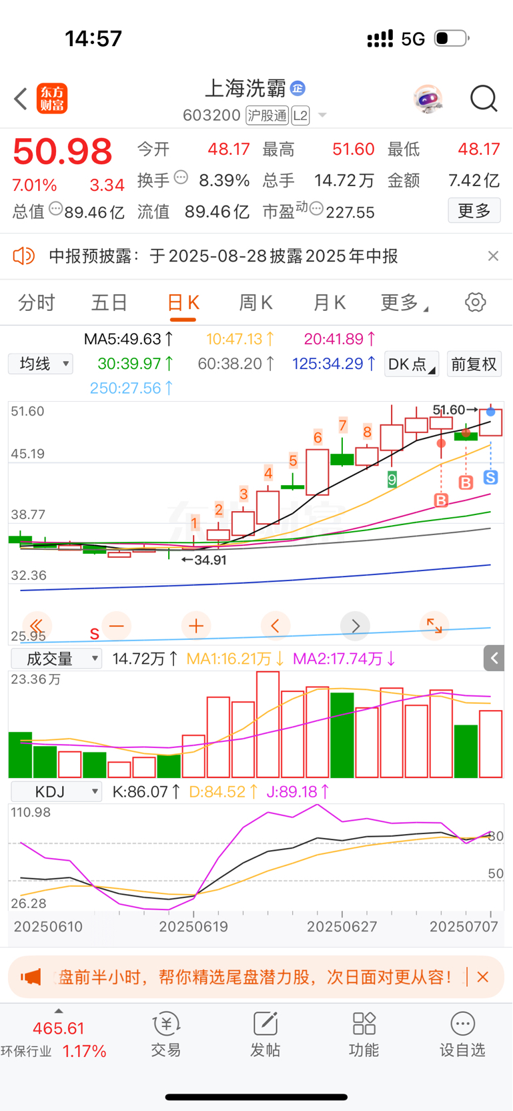
Task: Tap the L2 tag
Action: pos(300,115)
